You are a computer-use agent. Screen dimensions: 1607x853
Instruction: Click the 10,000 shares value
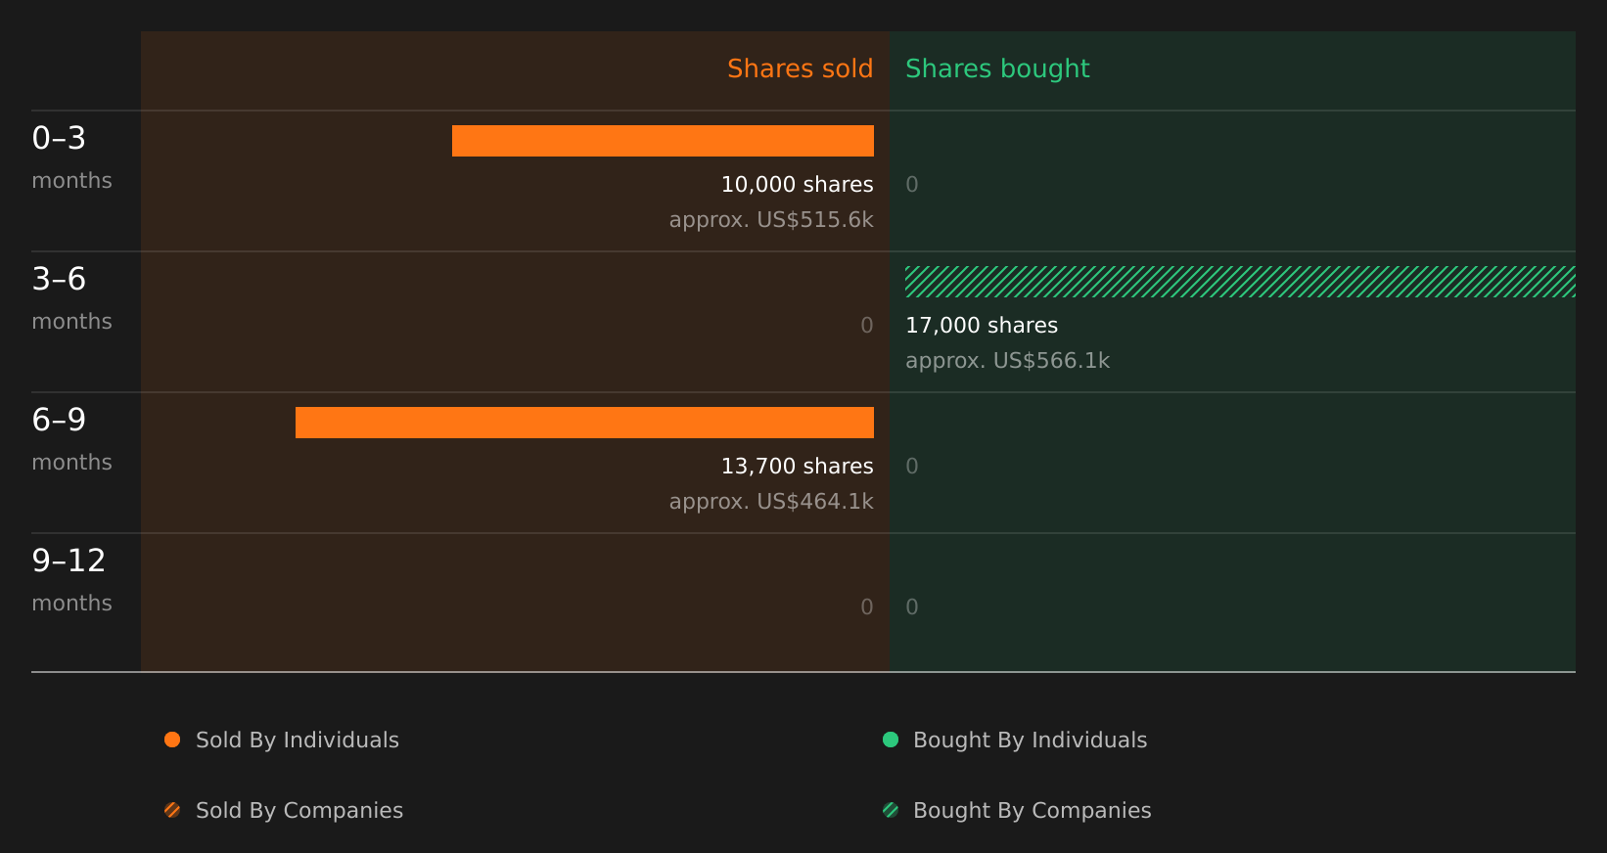tap(798, 185)
